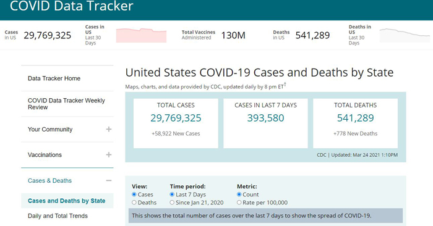Click the Total Deaths card

point(356,123)
